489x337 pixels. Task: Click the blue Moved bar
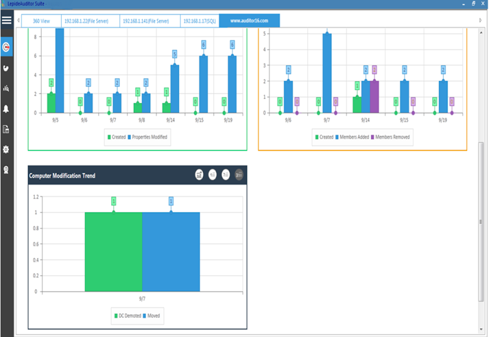(x=171, y=252)
